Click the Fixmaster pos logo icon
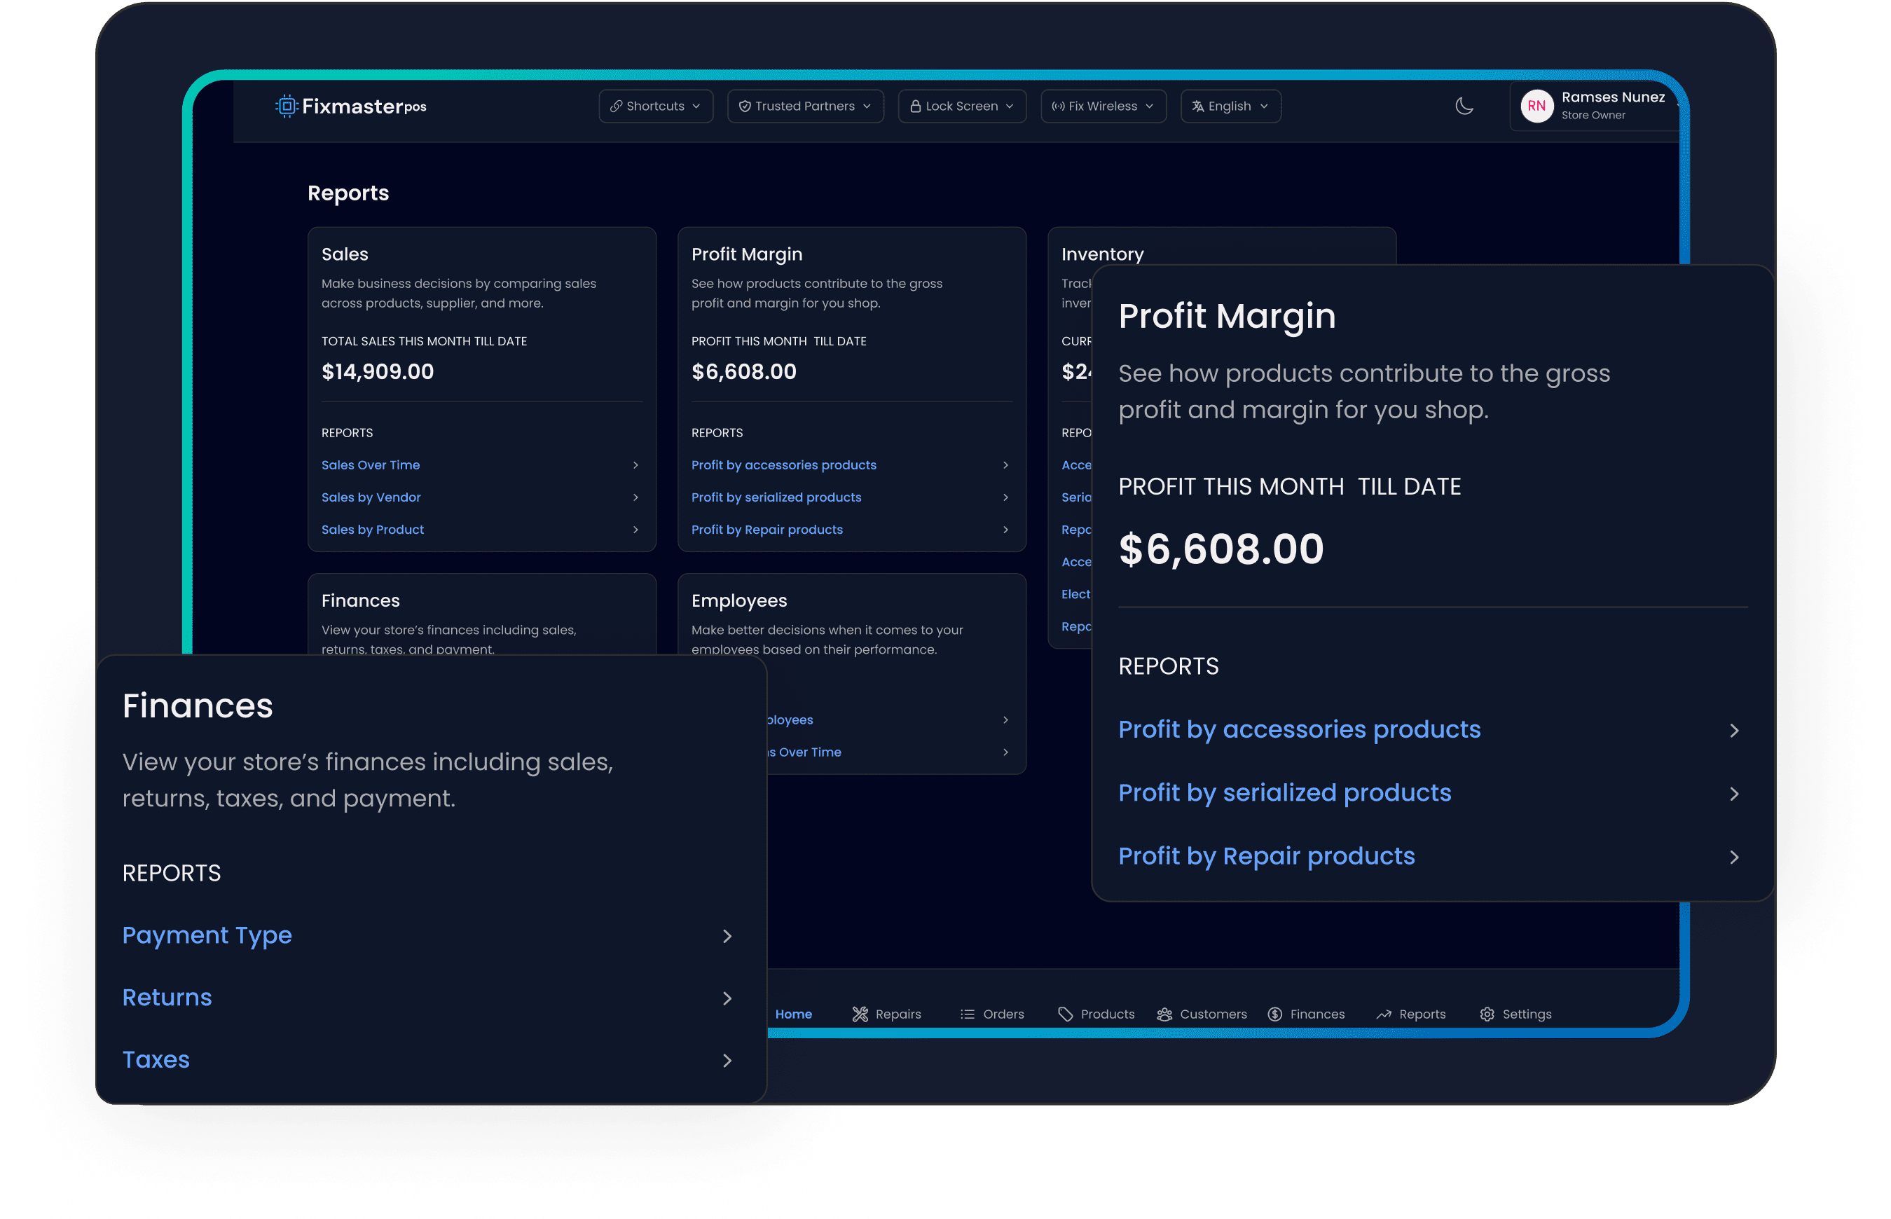1891x1219 pixels. (287, 106)
